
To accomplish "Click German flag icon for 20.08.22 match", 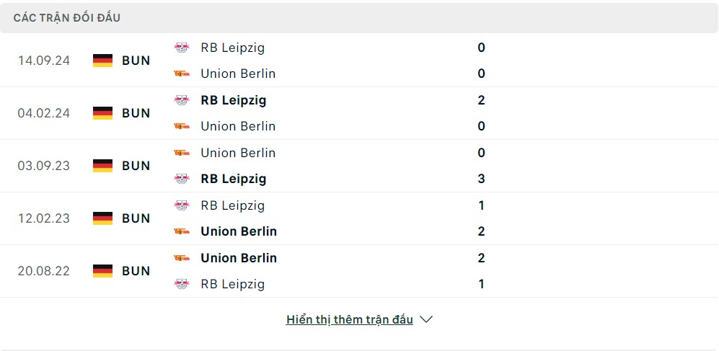I will click(102, 271).
